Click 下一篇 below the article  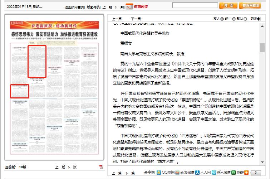pyautogui.click(x=130, y=173)
